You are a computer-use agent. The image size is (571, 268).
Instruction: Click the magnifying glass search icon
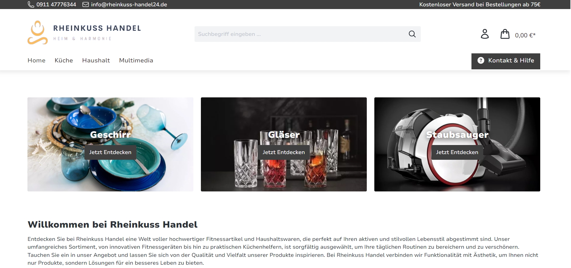(x=412, y=34)
